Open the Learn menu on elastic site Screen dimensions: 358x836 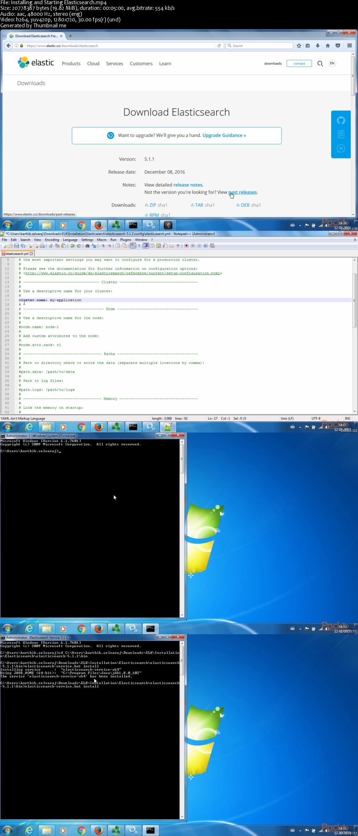[165, 63]
